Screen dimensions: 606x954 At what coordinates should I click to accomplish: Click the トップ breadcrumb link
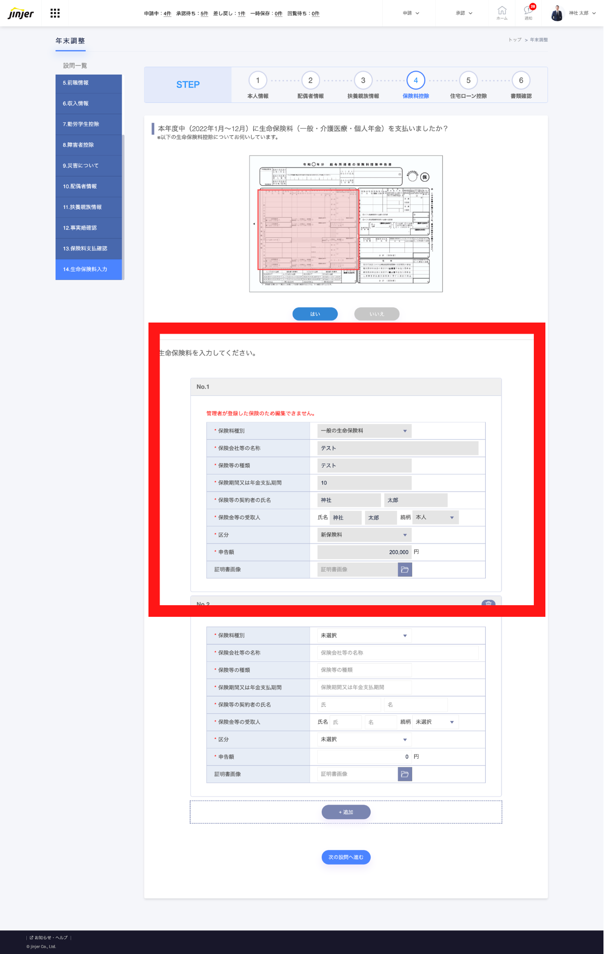[515, 40]
